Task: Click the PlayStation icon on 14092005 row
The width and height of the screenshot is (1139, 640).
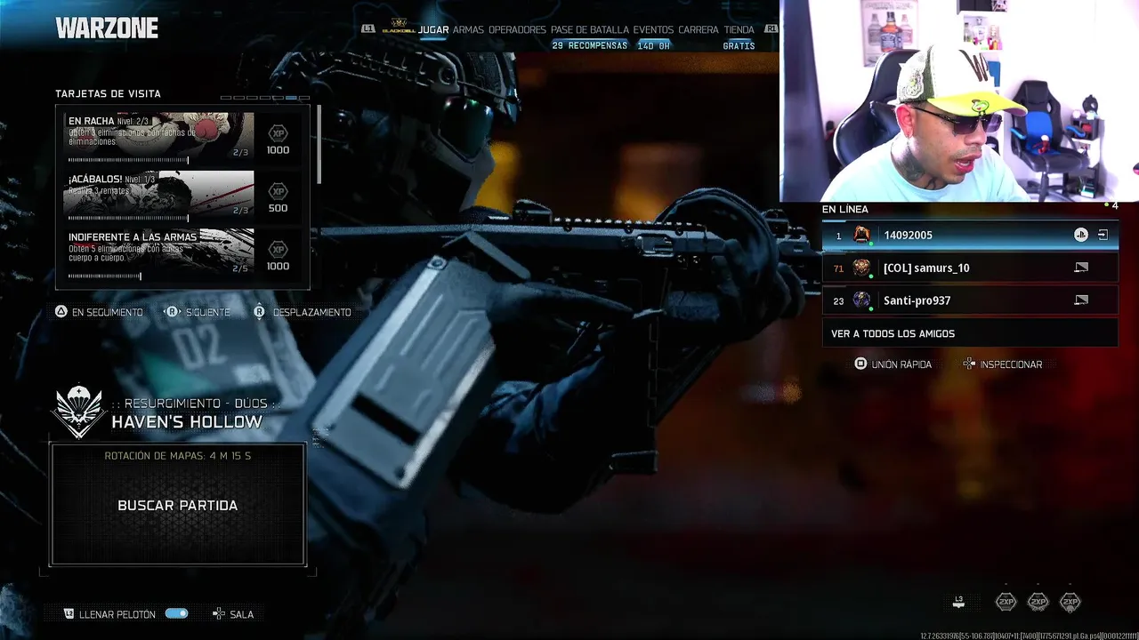Action: click(1080, 235)
